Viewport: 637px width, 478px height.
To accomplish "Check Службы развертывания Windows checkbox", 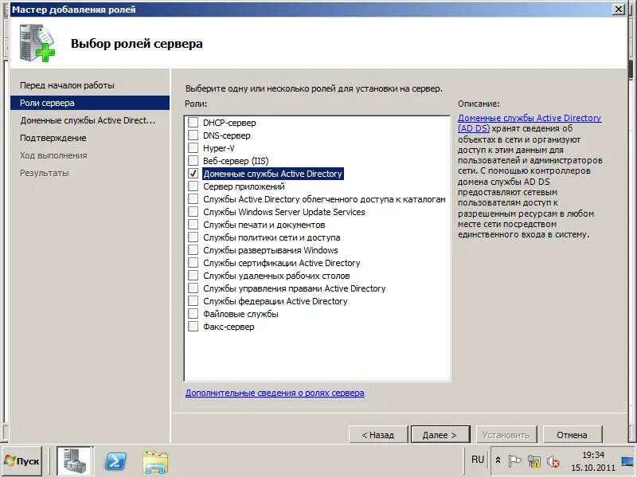I will pyautogui.click(x=193, y=250).
